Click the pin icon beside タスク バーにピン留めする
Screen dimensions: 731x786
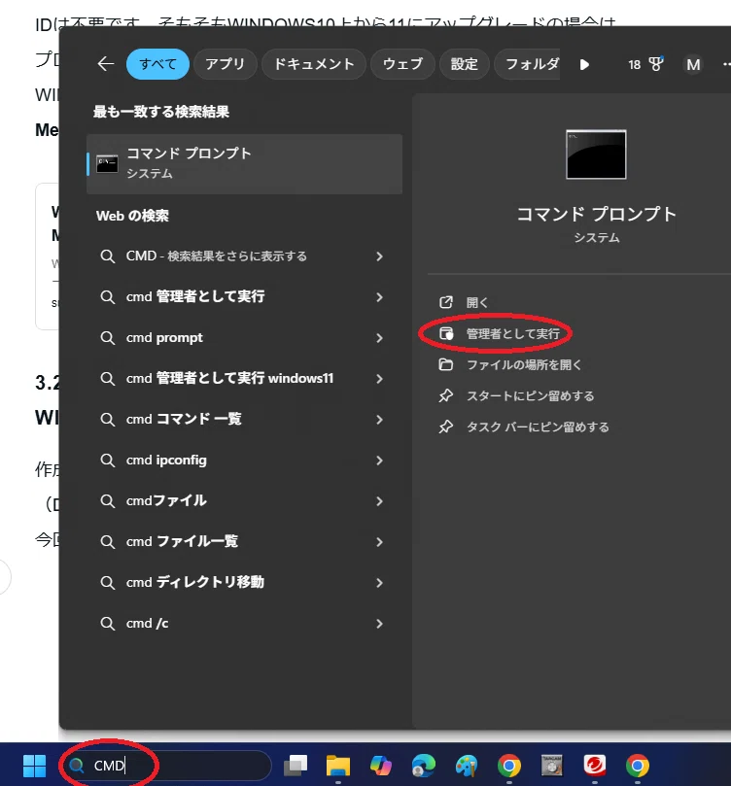(x=446, y=427)
